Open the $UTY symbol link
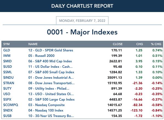Image resolution: width=164 pixels, height=120 pixels. click(7, 89)
